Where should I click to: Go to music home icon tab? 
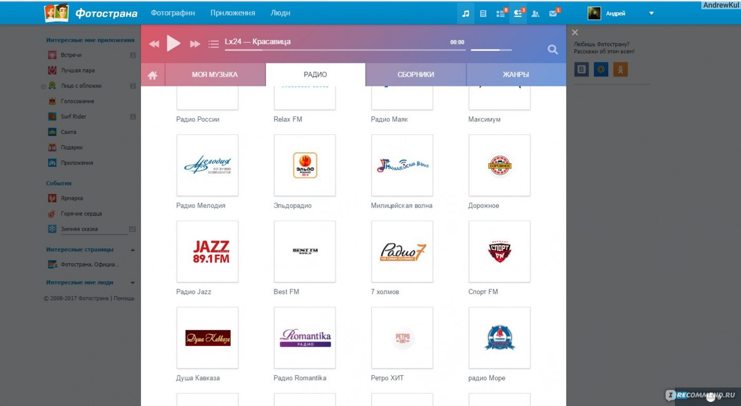pos(152,75)
